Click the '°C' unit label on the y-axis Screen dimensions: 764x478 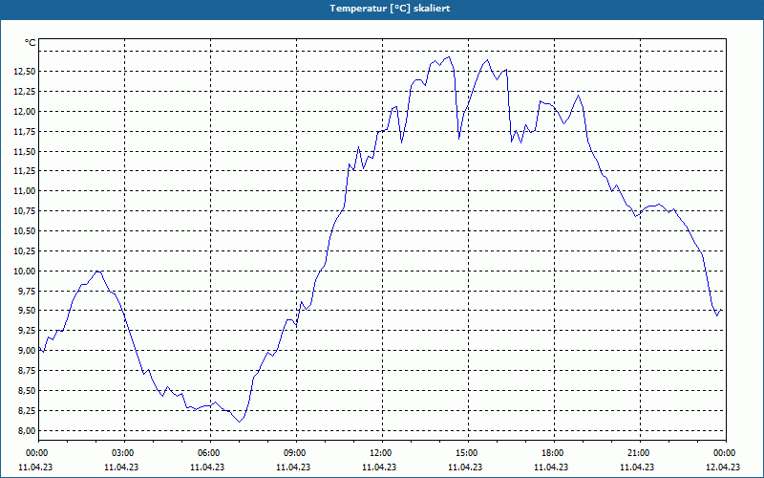pyautogui.click(x=31, y=43)
